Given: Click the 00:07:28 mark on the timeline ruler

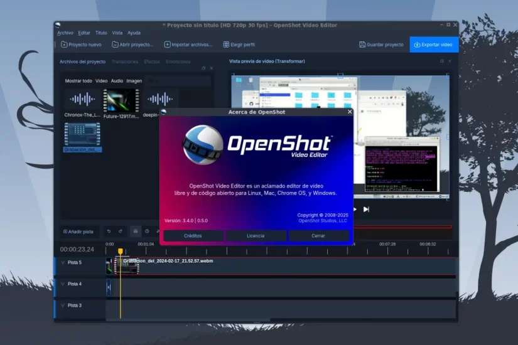Looking at the screenshot, I should point(387,244).
